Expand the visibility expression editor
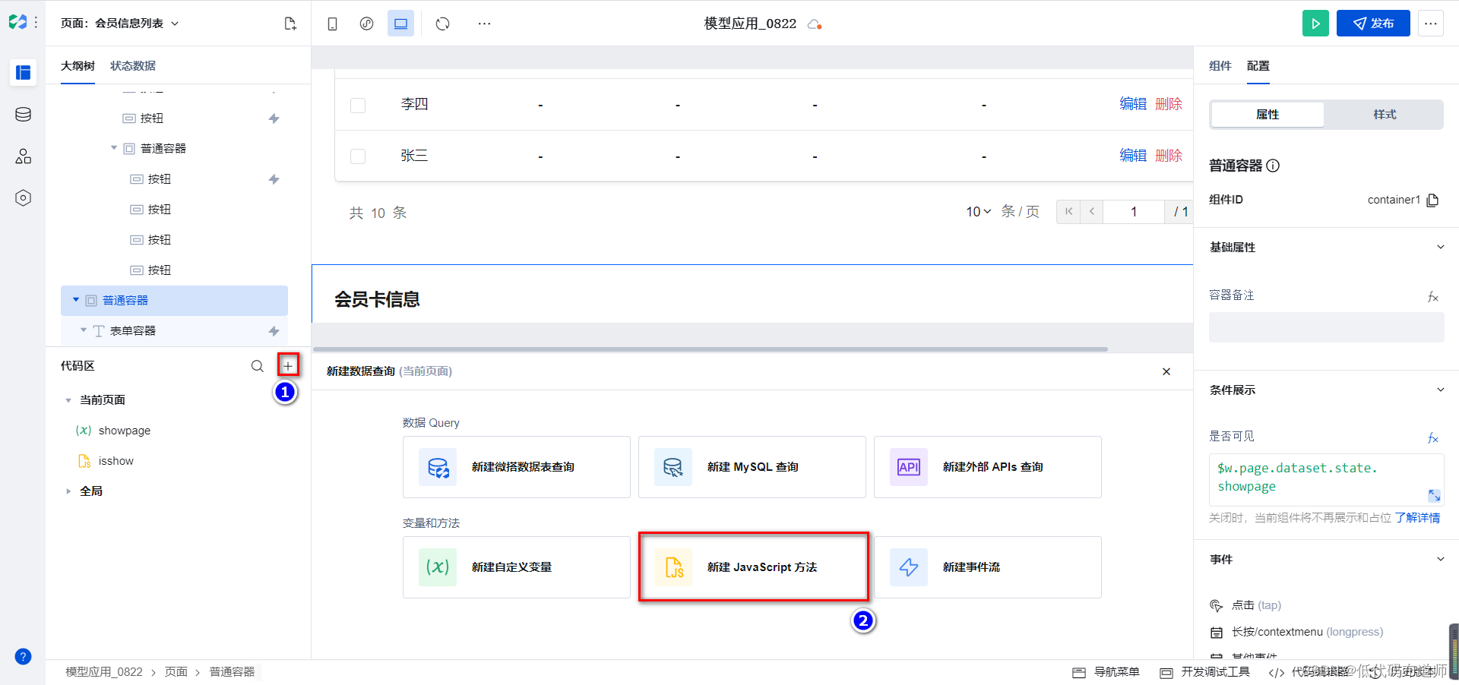1459x685 pixels. (x=1434, y=495)
